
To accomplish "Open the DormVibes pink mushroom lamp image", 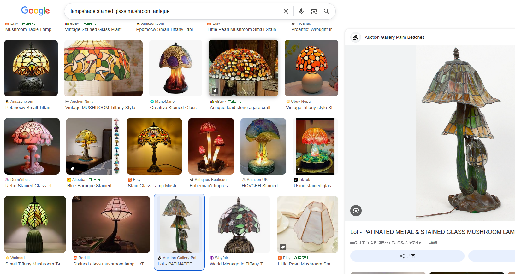I will click(x=32, y=146).
